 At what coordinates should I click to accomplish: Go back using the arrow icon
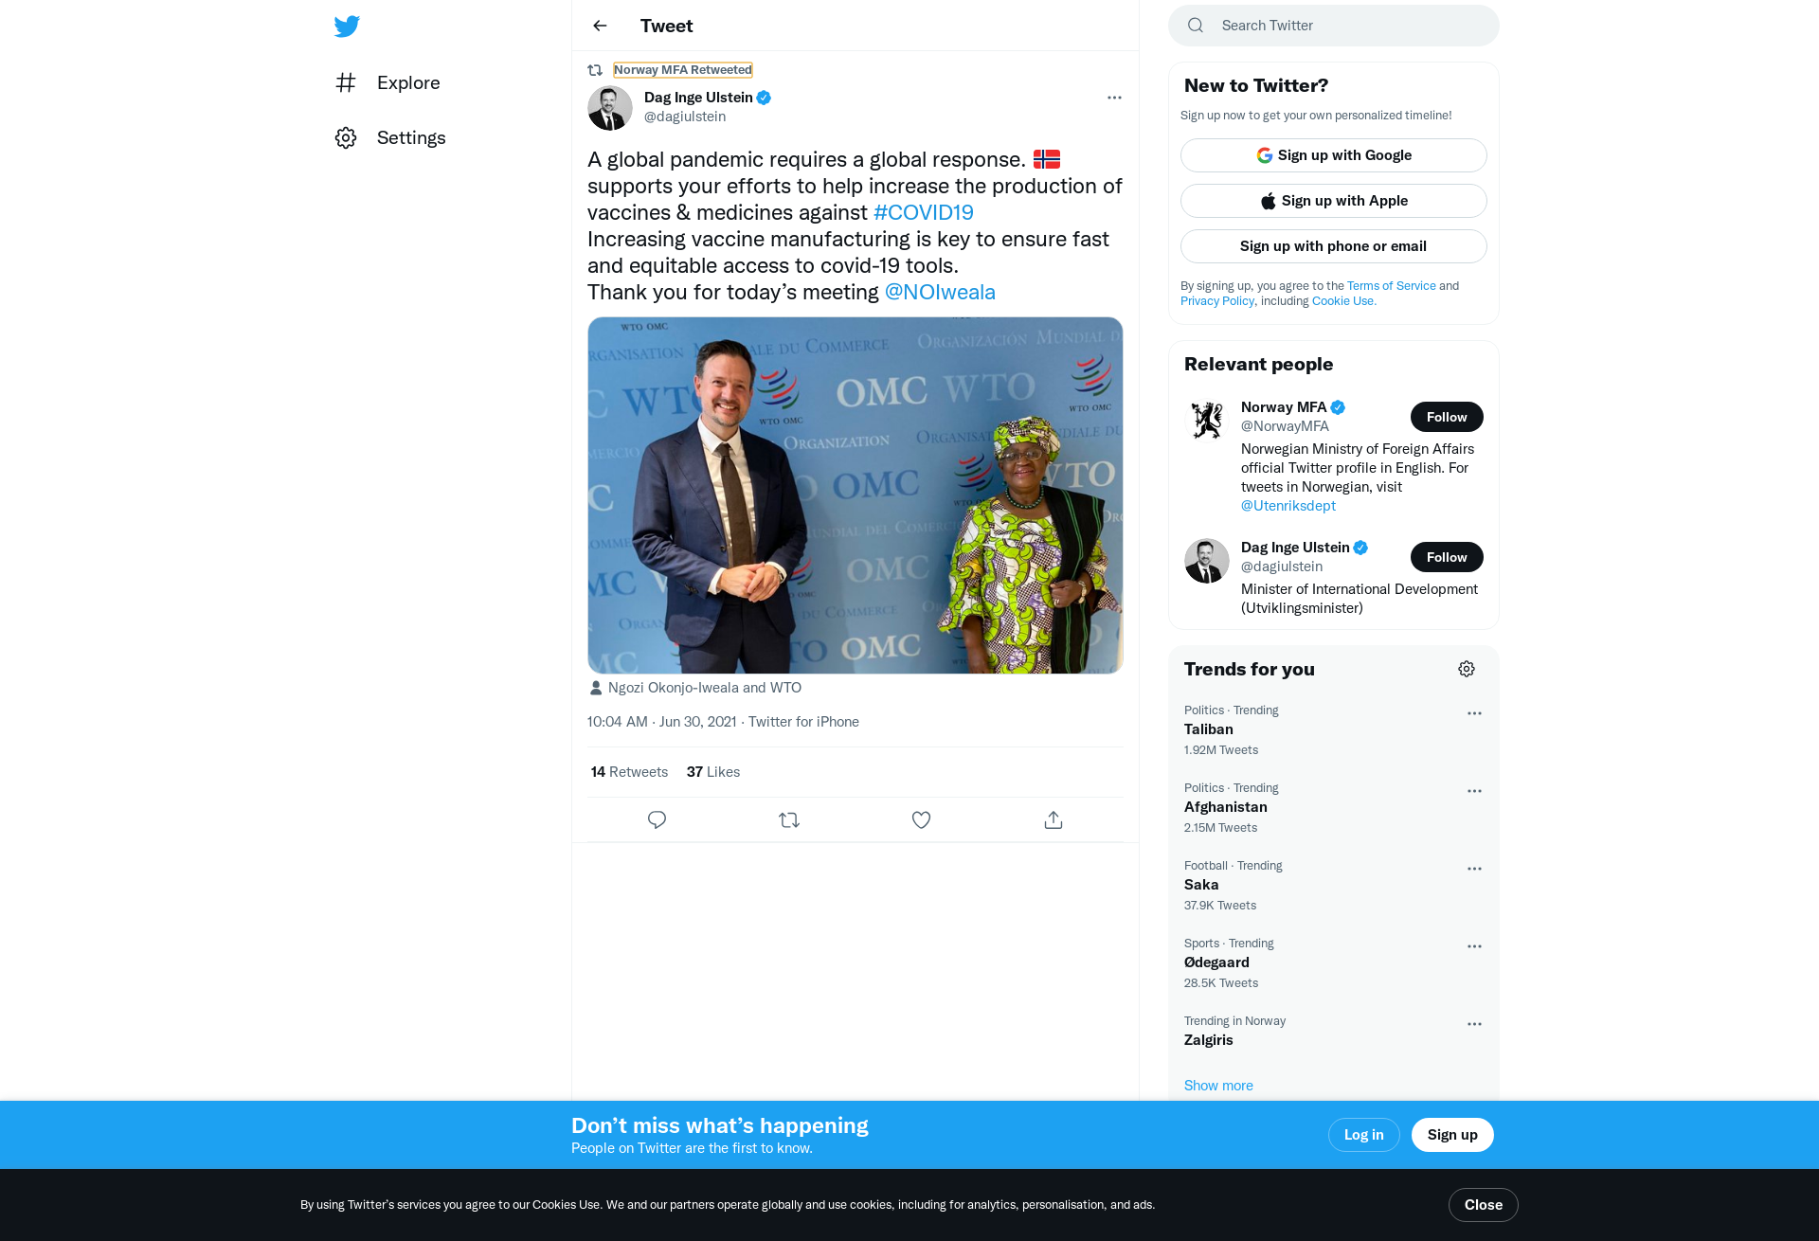600,26
